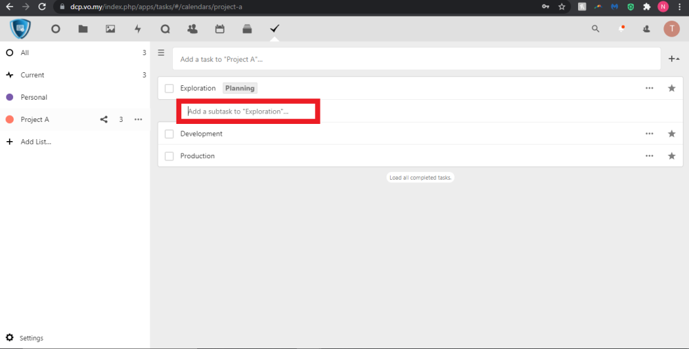Check the Exploration task checkbox
The width and height of the screenshot is (689, 349).
pos(169,88)
